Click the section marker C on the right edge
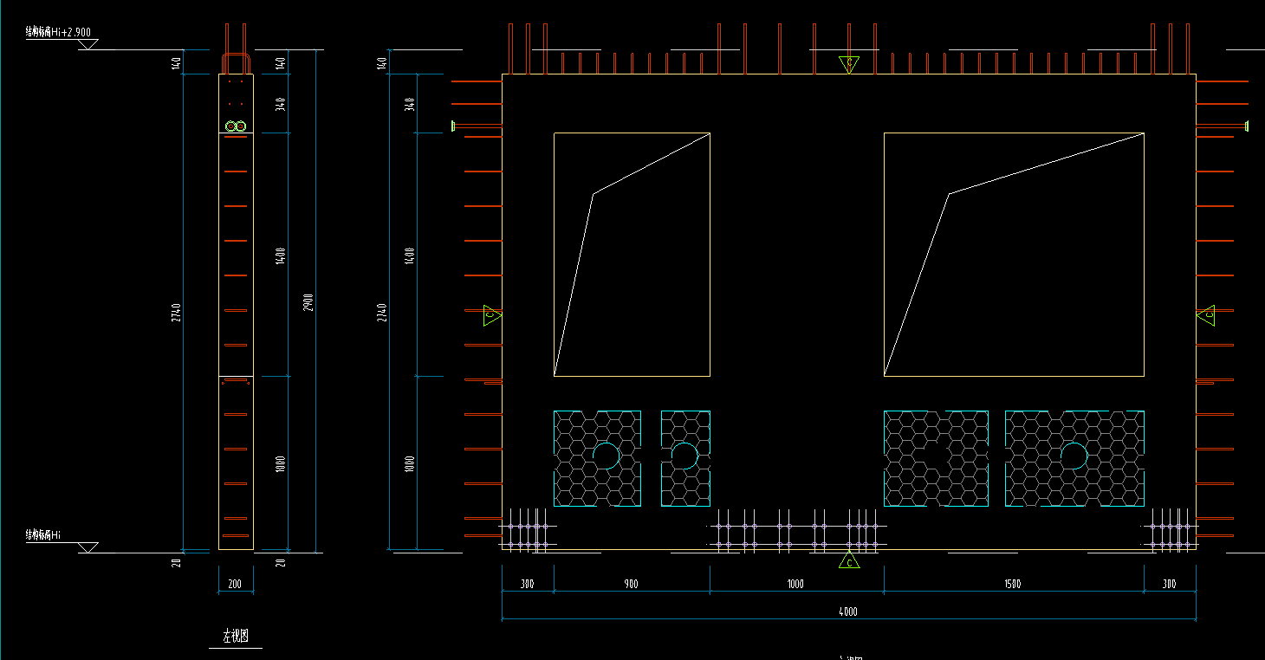This screenshot has height=660, width=1265. (x=1205, y=315)
